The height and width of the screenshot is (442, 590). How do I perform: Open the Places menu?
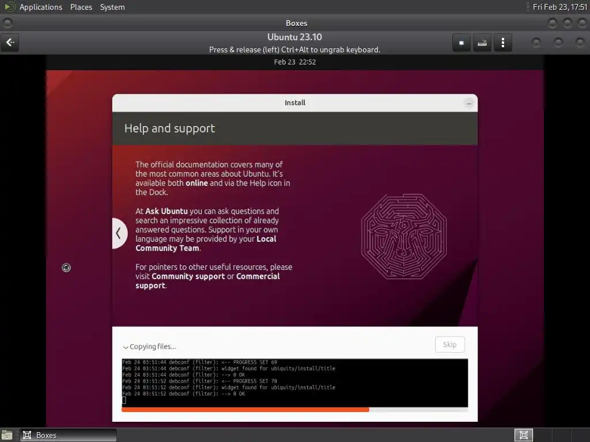[x=81, y=7]
